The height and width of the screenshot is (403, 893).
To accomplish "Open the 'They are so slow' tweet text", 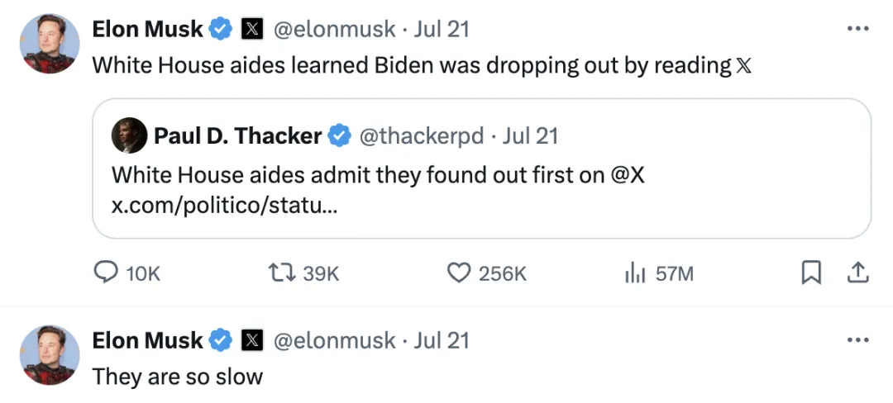I will tap(177, 377).
